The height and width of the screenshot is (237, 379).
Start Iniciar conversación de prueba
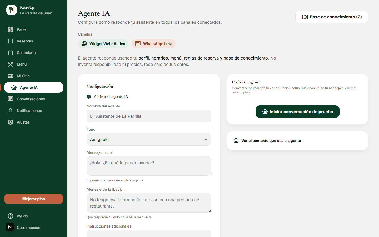(x=297, y=112)
